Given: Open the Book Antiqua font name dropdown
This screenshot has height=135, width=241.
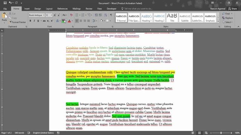Looking at the screenshot, I should coord(44,15).
